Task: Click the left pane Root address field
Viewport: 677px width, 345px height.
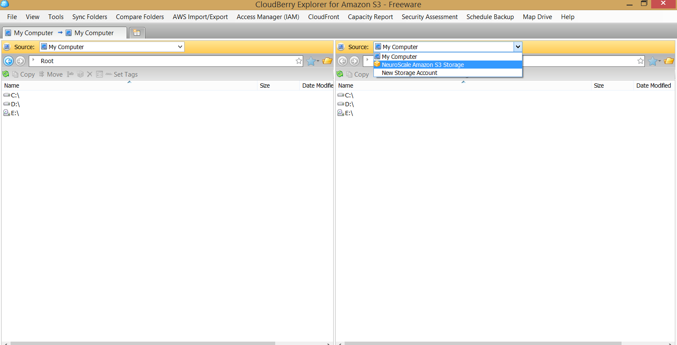Action: point(166,61)
